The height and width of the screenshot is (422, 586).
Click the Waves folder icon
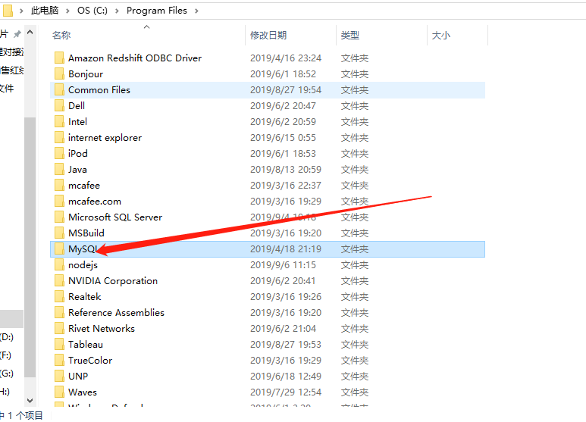pyautogui.click(x=59, y=392)
